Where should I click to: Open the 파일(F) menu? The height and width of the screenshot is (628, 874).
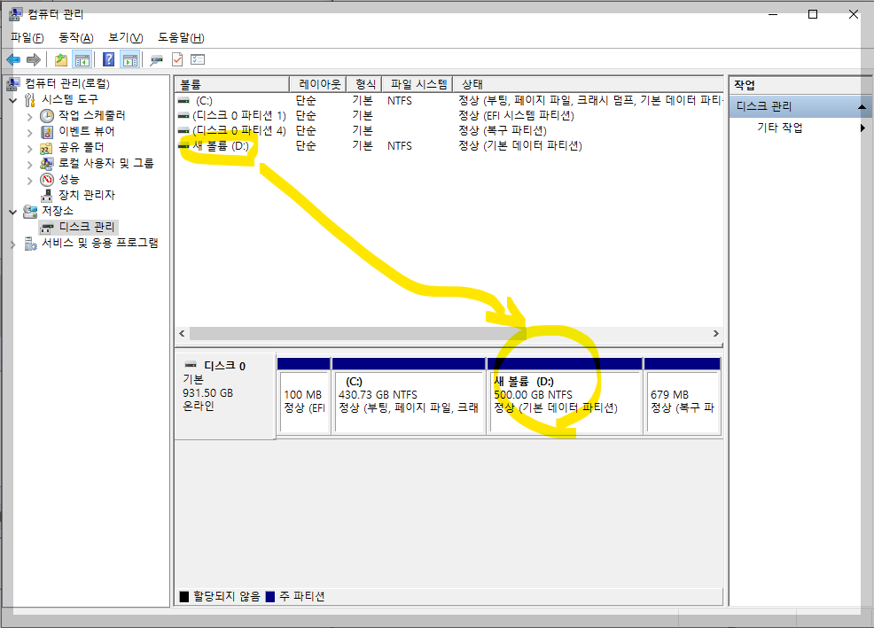point(27,38)
